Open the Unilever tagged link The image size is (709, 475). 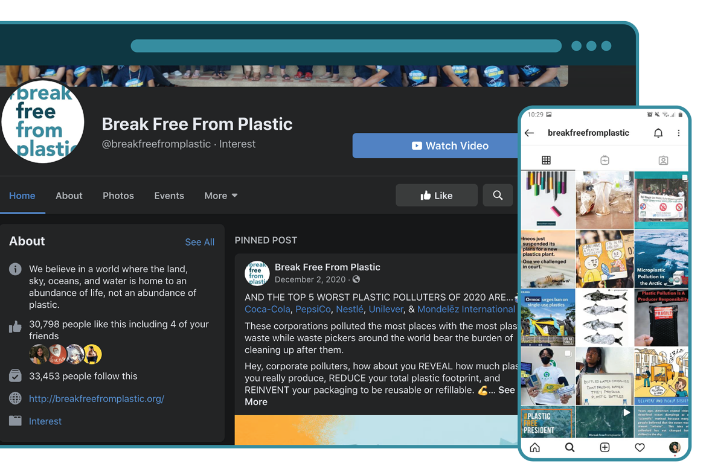coord(386,309)
